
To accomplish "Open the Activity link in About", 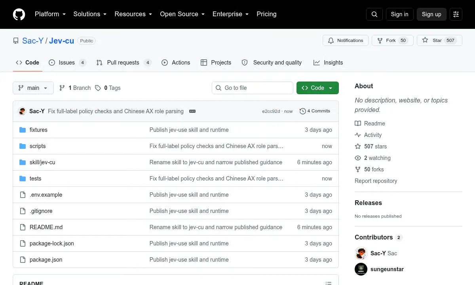I will click(x=369, y=135).
